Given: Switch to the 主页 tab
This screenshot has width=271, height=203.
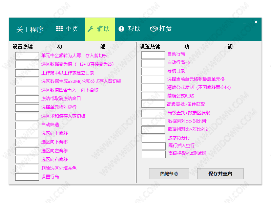Looking at the screenshot, I should pyautogui.click(x=71, y=29).
